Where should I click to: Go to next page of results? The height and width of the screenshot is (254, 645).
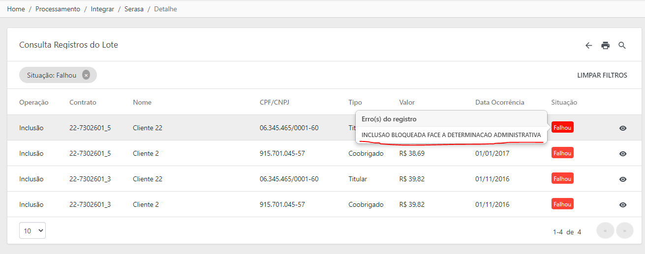pyautogui.click(x=625, y=230)
